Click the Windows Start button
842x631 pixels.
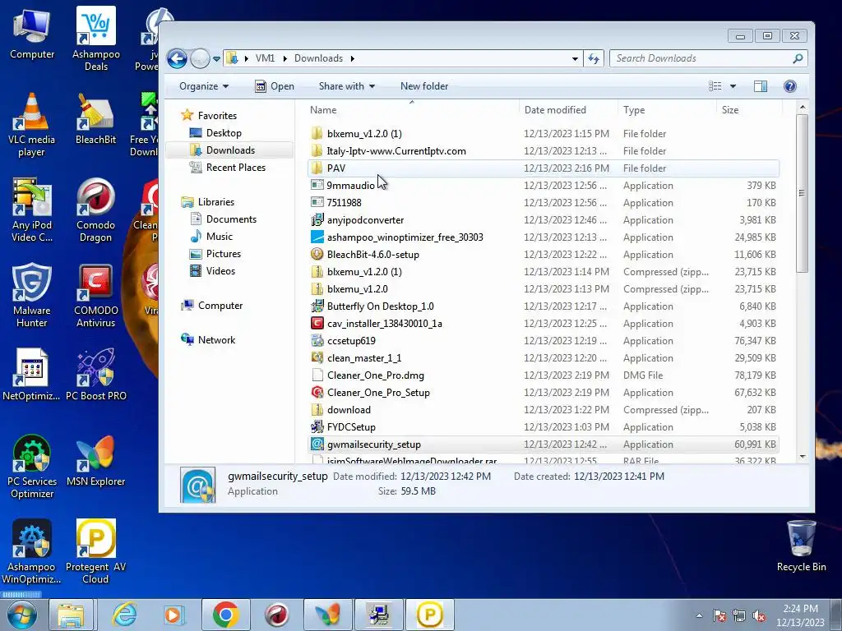click(x=22, y=615)
